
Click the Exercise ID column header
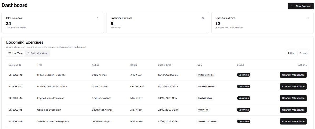[15, 65]
